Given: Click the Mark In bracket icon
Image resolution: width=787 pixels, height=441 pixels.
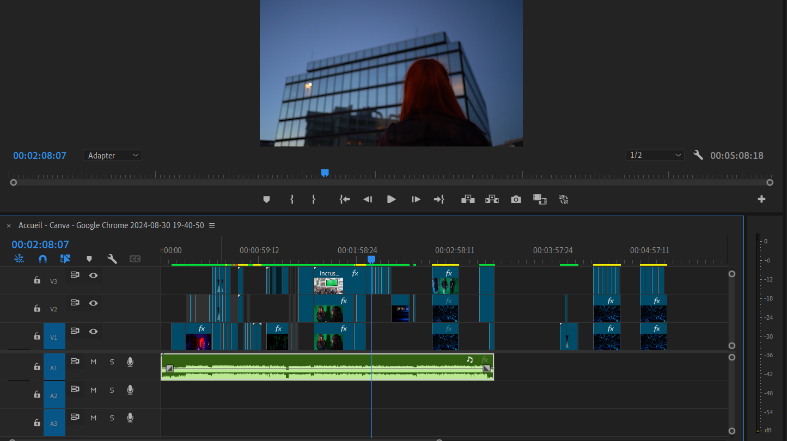Looking at the screenshot, I should 292,199.
